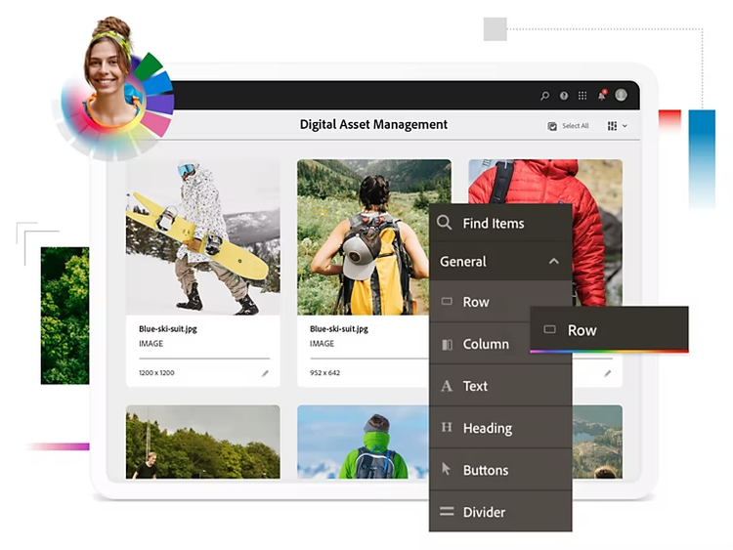Open the view layout dropdown

pyautogui.click(x=617, y=126)
